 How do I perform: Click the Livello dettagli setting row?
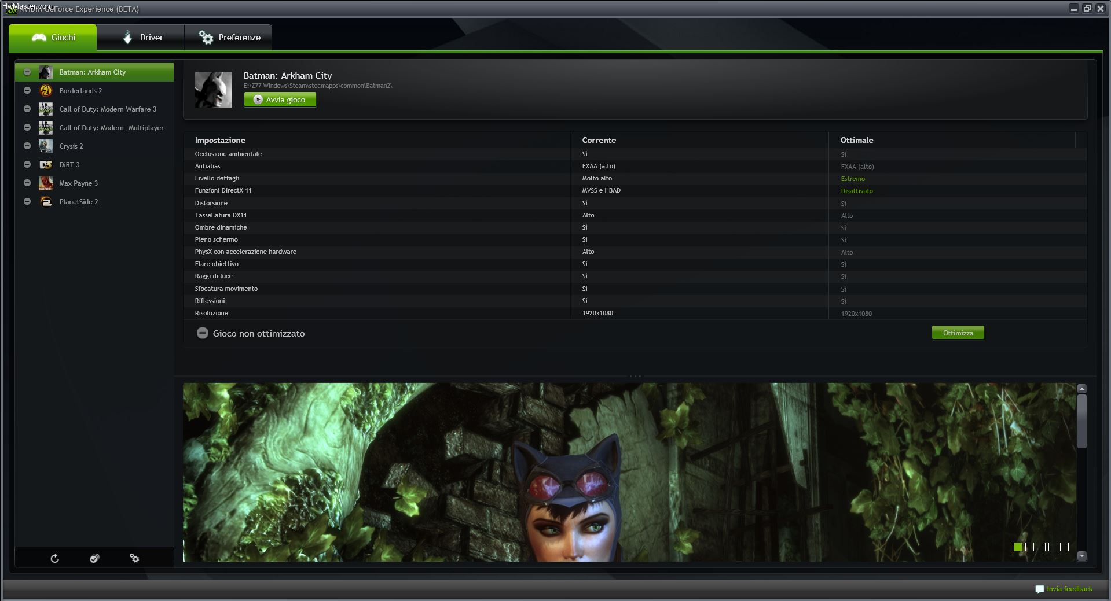tap(635, 178)
